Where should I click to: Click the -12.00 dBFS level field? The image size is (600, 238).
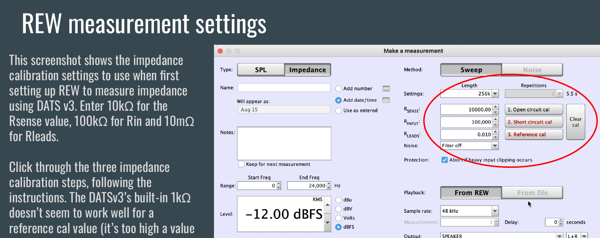281,214
